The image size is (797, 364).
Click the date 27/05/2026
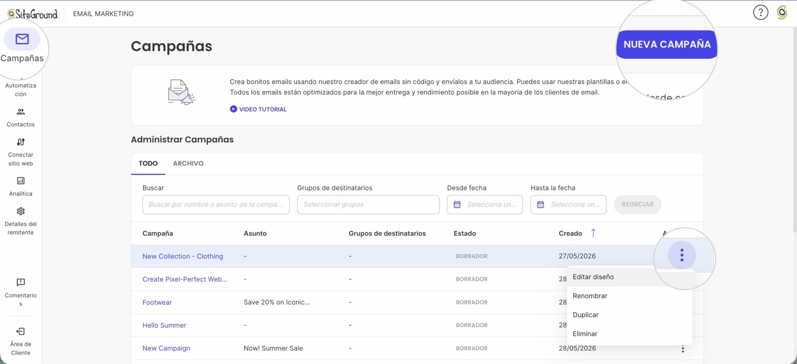pyautogui.click(x=577, y=257)
